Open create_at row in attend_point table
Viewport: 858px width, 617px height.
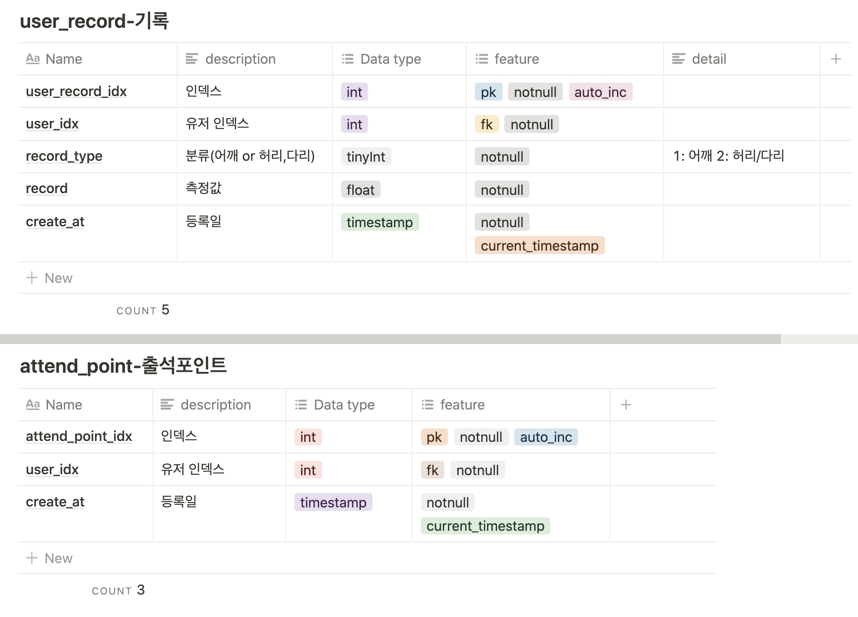[x=55, y=502]
